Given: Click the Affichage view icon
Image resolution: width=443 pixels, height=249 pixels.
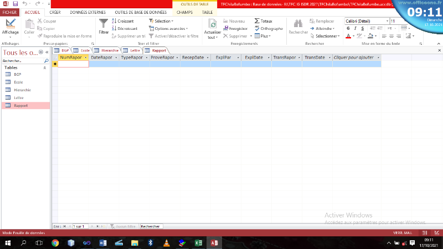Looking at the screenshot, I should 10,25.
